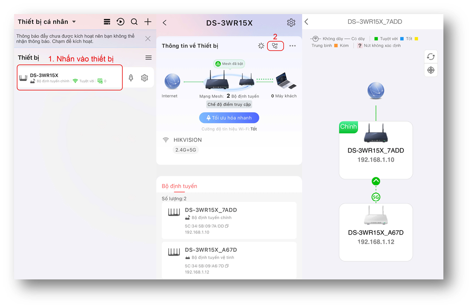
Task: Open the network topology view icon
Action: click(x=275, y=46)
